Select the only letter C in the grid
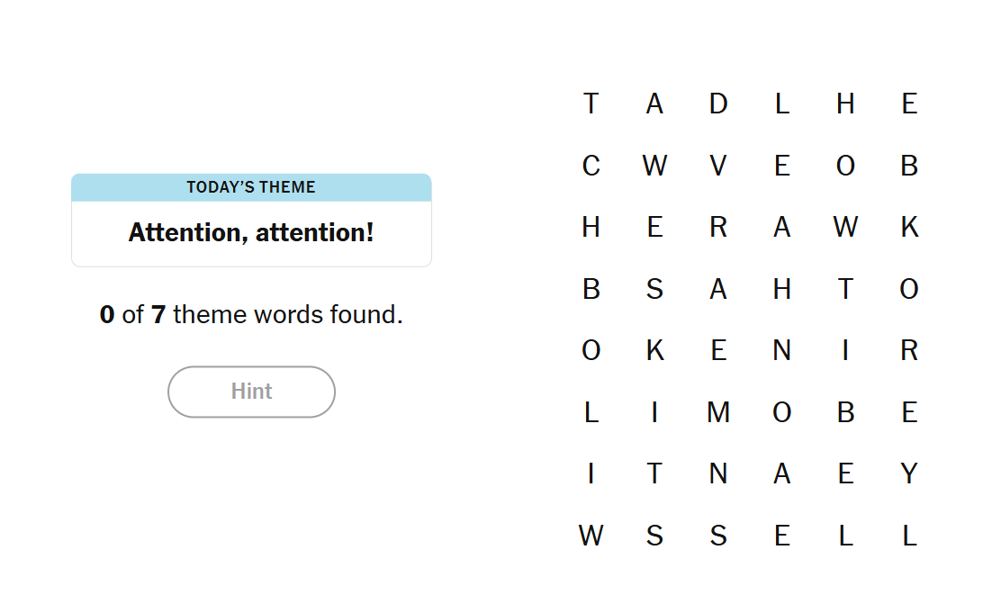 click(x=591, y=166)
